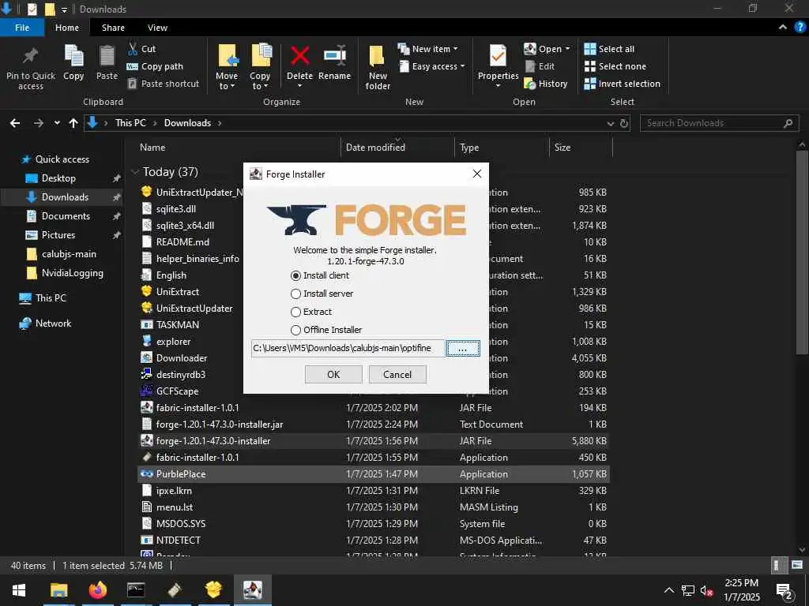Click the Search Downloads field
809x606 pixels.
point(719,123)
